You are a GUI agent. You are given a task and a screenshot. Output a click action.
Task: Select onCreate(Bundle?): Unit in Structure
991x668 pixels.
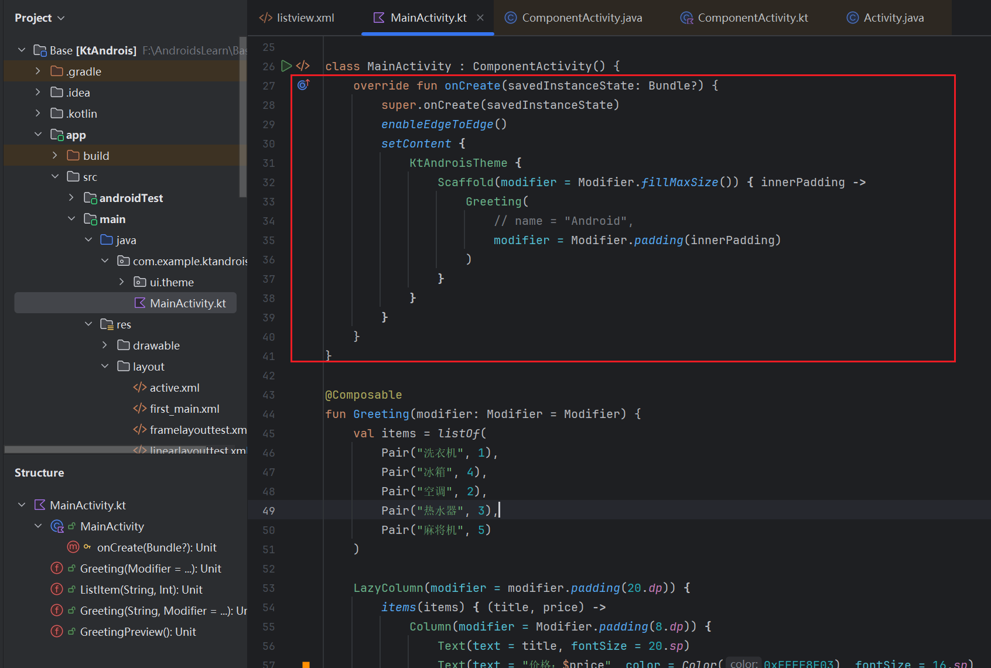pyautogui.click(x=157, y=547)
